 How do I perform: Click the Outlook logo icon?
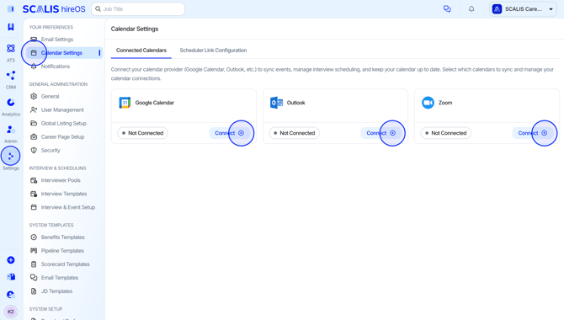coord(276,103)
